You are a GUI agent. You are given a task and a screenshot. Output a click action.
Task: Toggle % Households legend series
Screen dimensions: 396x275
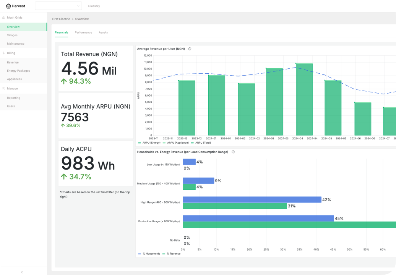tap(149, 254)
